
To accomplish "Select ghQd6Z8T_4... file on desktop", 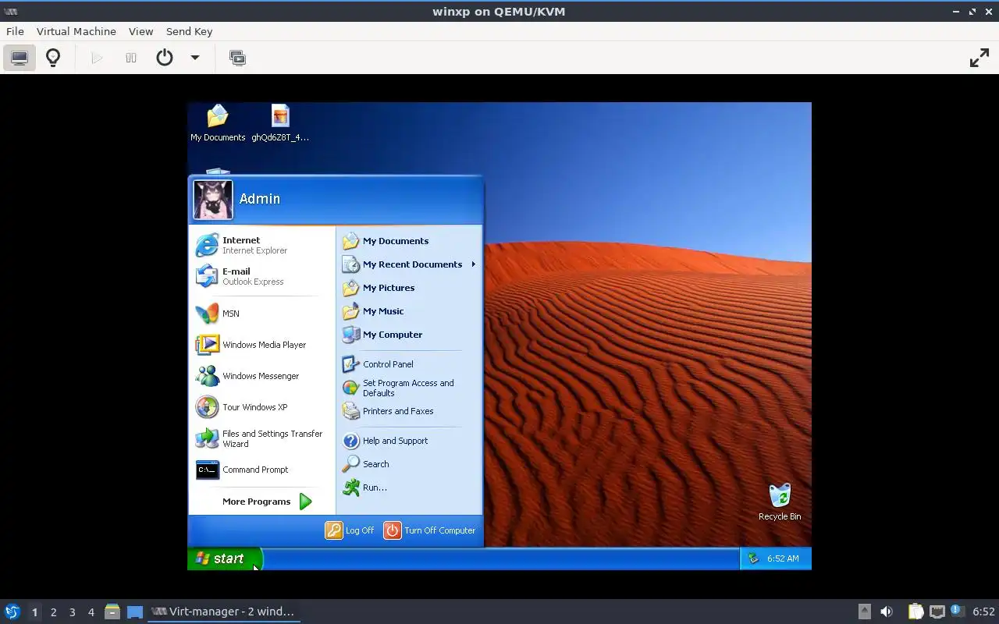I will coord(280,123).
